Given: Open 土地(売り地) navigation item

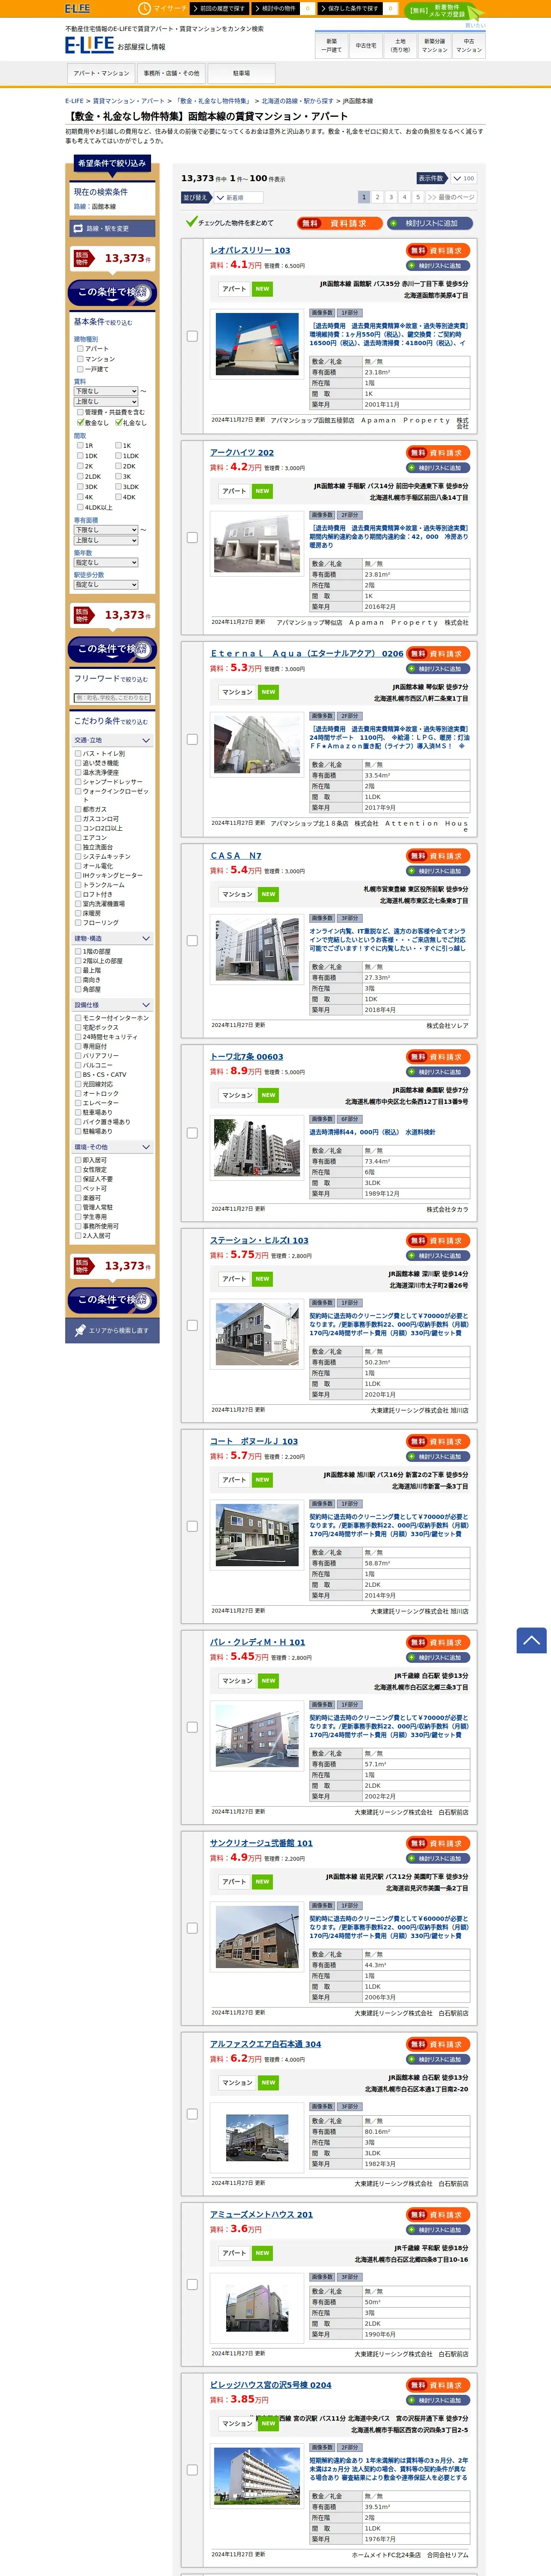Looking at the screenshot, I should point(400,45).
